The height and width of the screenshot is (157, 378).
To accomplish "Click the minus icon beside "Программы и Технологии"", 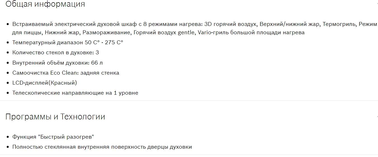I will tap(377, 117).
